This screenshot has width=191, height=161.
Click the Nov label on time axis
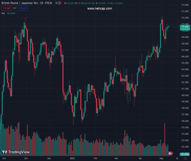(26, 159)
